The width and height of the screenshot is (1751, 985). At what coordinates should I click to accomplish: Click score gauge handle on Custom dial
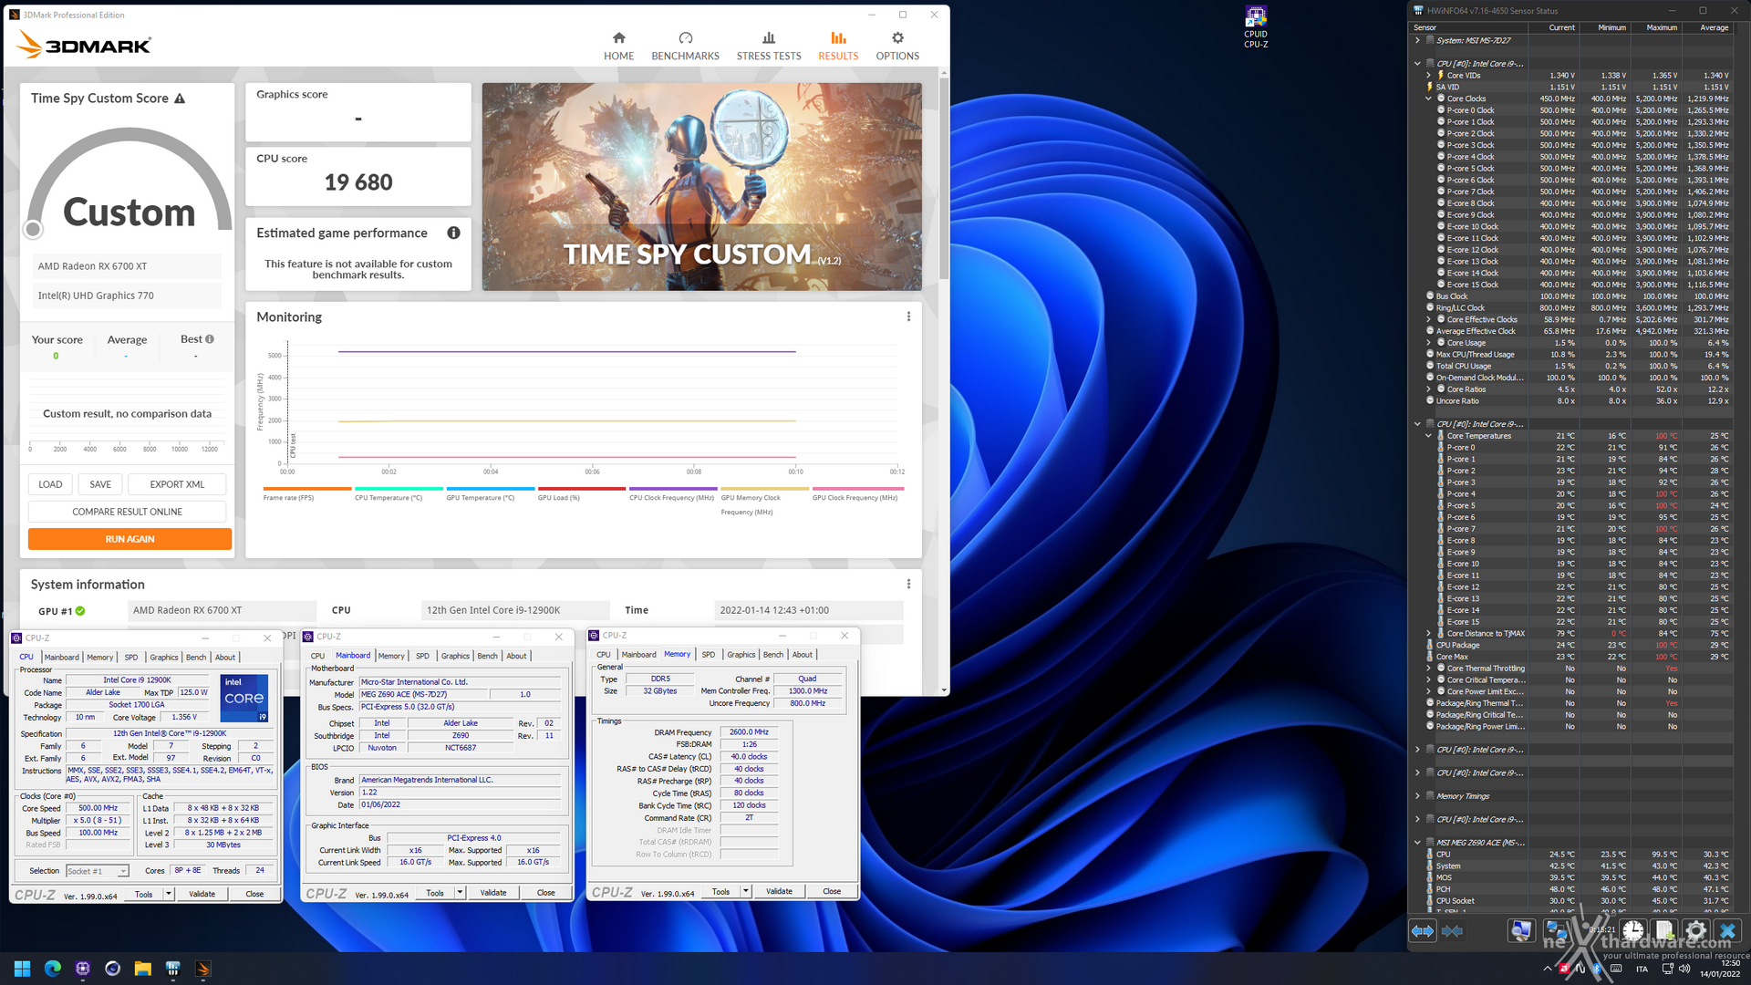click(34, 229)
